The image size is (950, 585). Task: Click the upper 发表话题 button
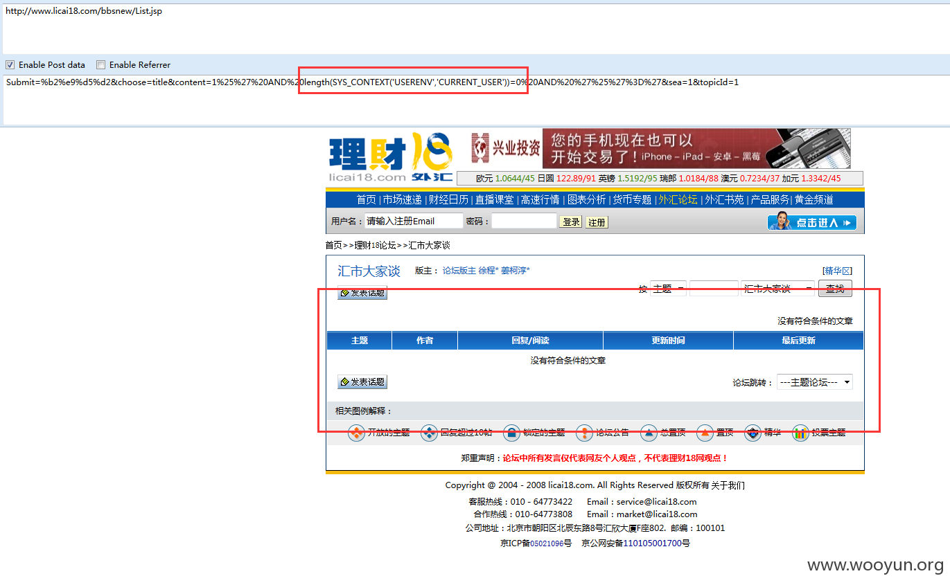point(362,293)
